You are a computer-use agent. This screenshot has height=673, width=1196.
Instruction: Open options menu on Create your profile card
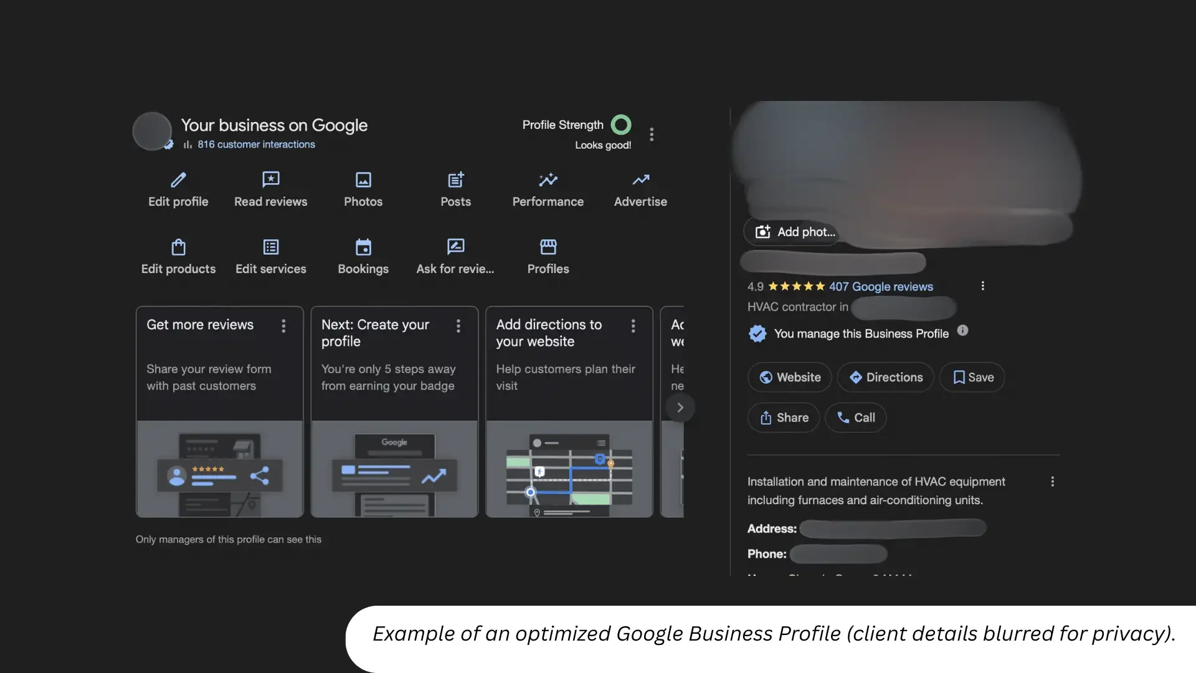[x=458, y=326]
